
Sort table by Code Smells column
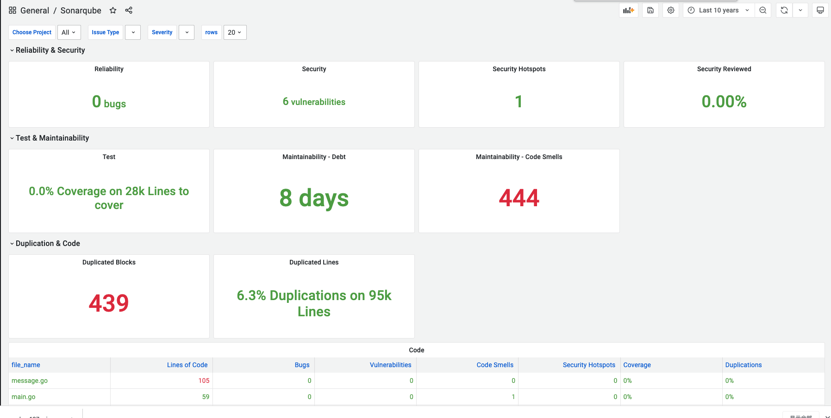point(495,365)
